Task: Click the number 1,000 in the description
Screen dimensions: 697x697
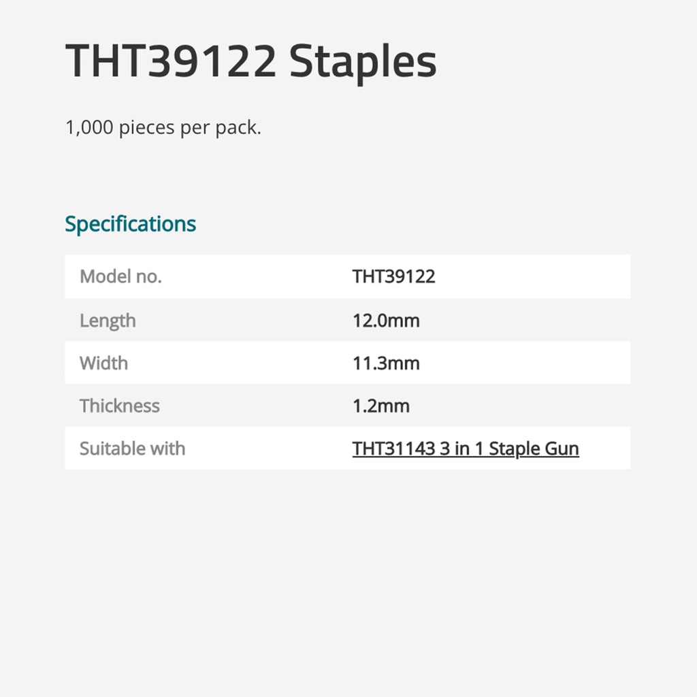Action: pos(89,127)
